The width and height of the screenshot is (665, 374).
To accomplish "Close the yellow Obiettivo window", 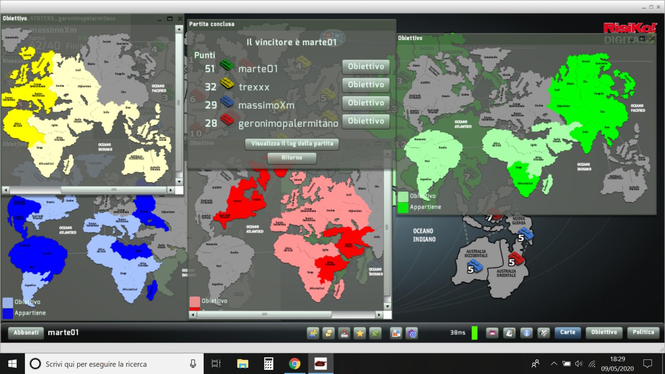I will pyautogui.click(x=180, y=19).
